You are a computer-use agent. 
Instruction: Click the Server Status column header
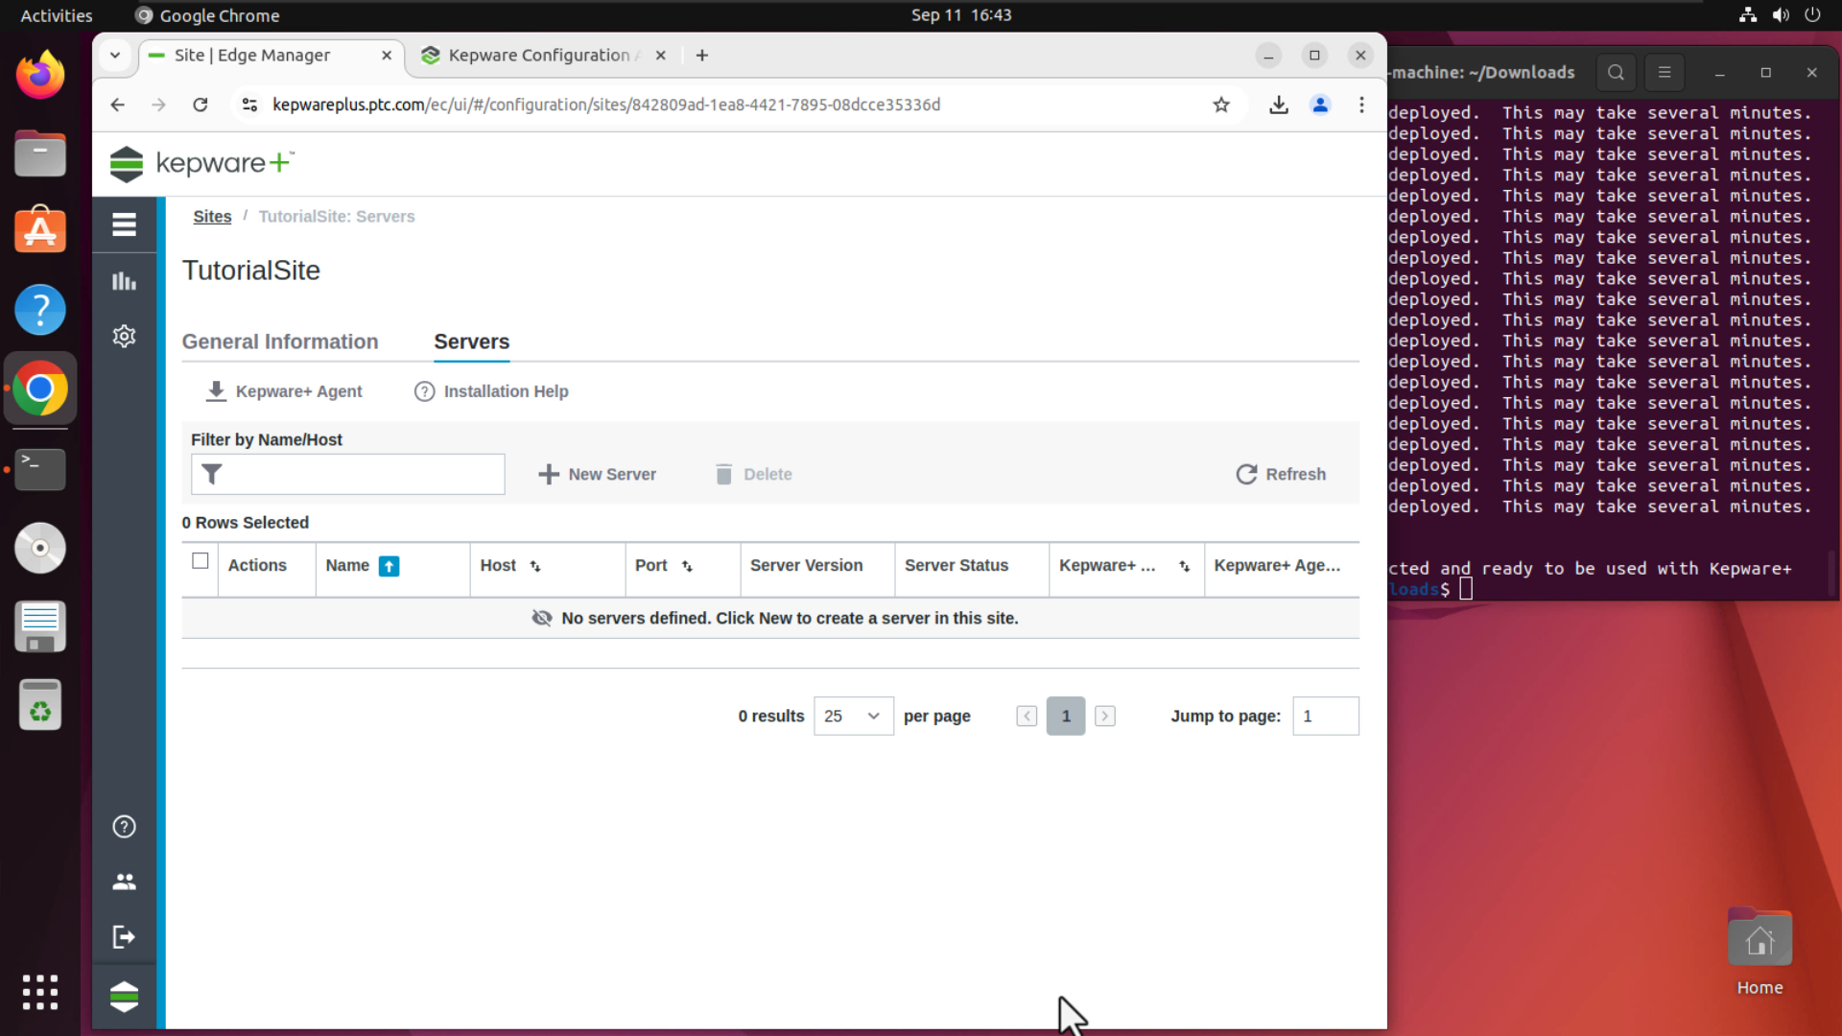pos(956,566)
